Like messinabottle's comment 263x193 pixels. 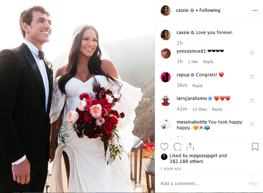252,124
